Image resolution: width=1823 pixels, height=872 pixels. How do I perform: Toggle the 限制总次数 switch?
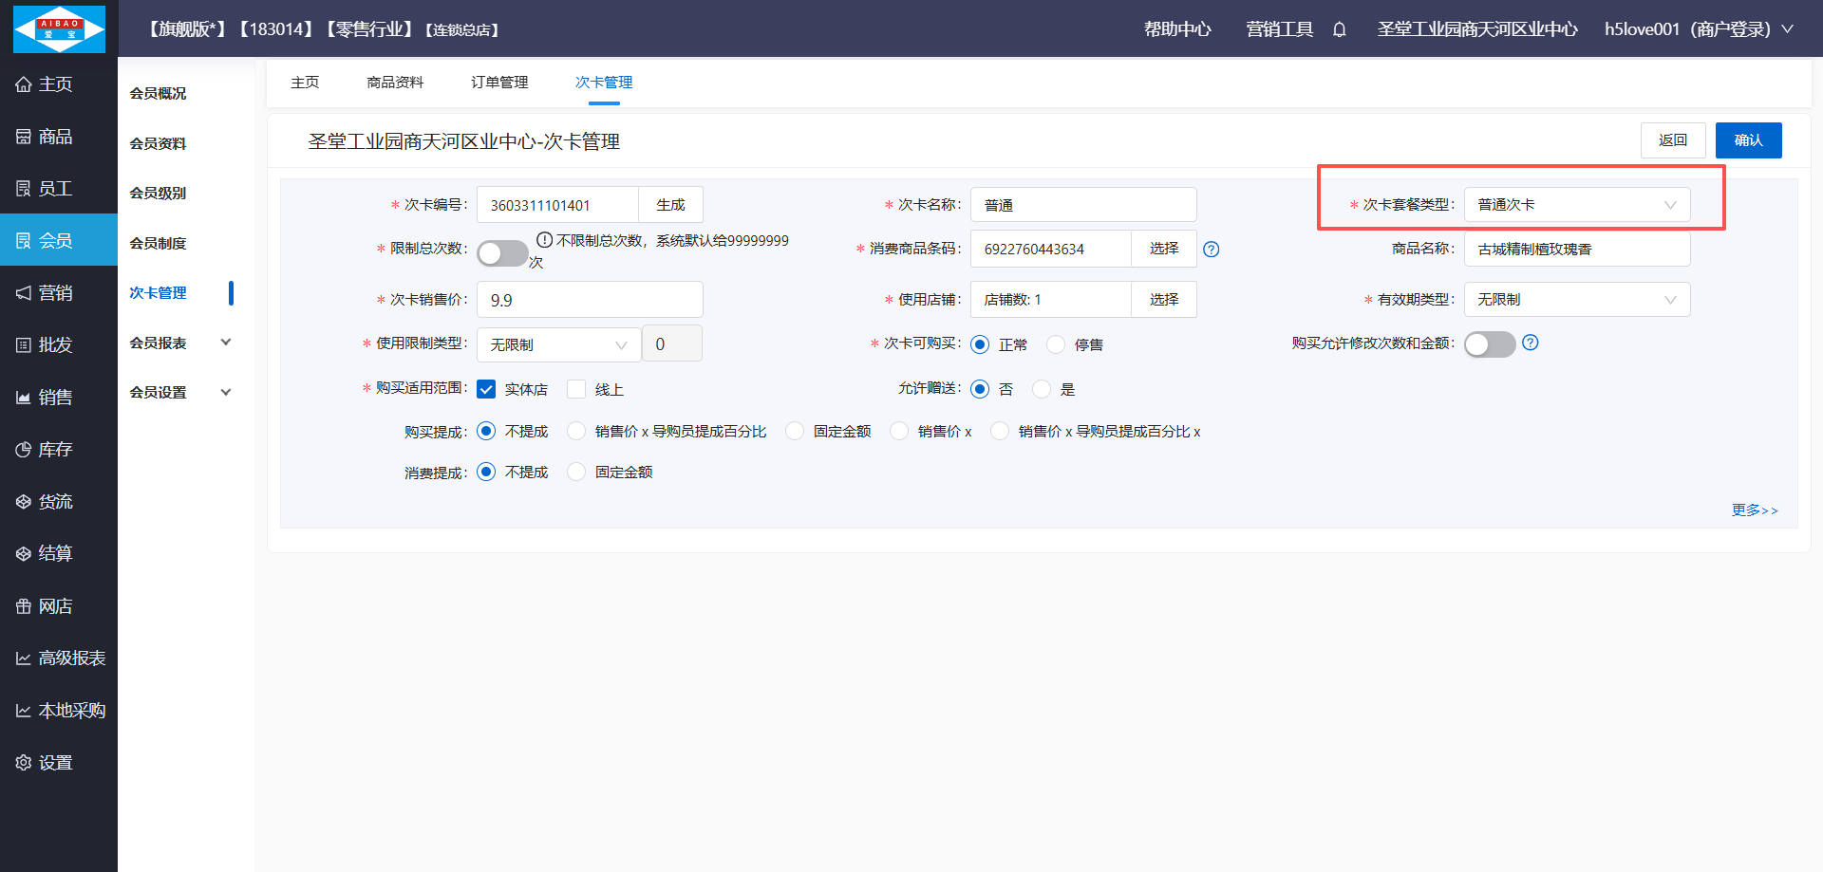pos(502,253)
